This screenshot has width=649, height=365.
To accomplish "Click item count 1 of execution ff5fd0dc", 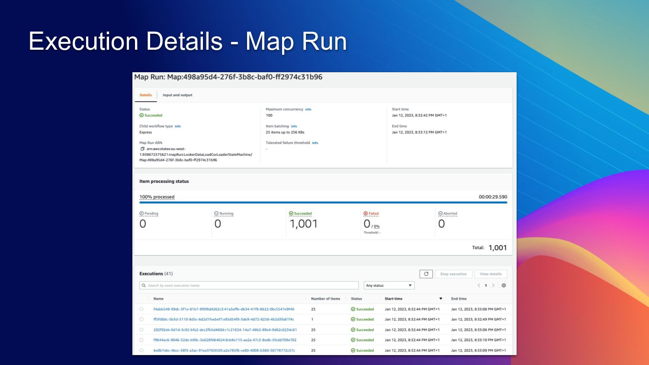I will (312, 320).
